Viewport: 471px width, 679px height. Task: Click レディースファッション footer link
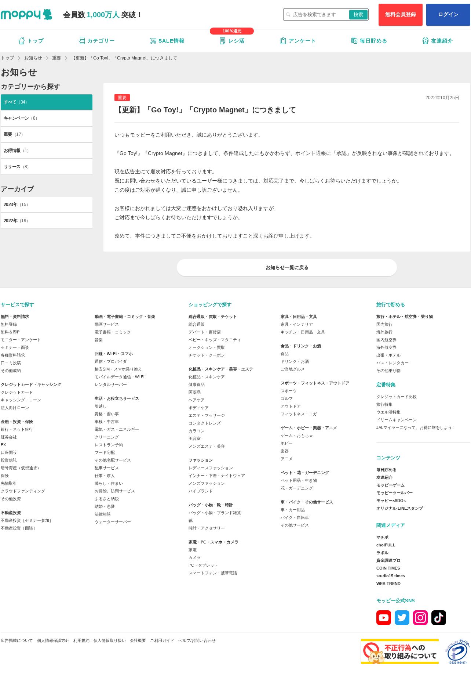pos(211,468)
